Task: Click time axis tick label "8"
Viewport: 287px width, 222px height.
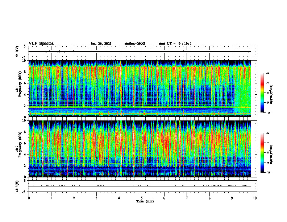Action: [209, 198]
